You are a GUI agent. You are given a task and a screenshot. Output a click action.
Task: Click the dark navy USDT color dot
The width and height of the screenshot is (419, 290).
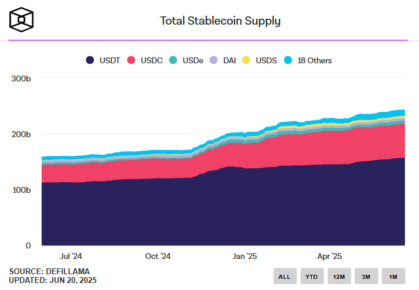[90, 60]
